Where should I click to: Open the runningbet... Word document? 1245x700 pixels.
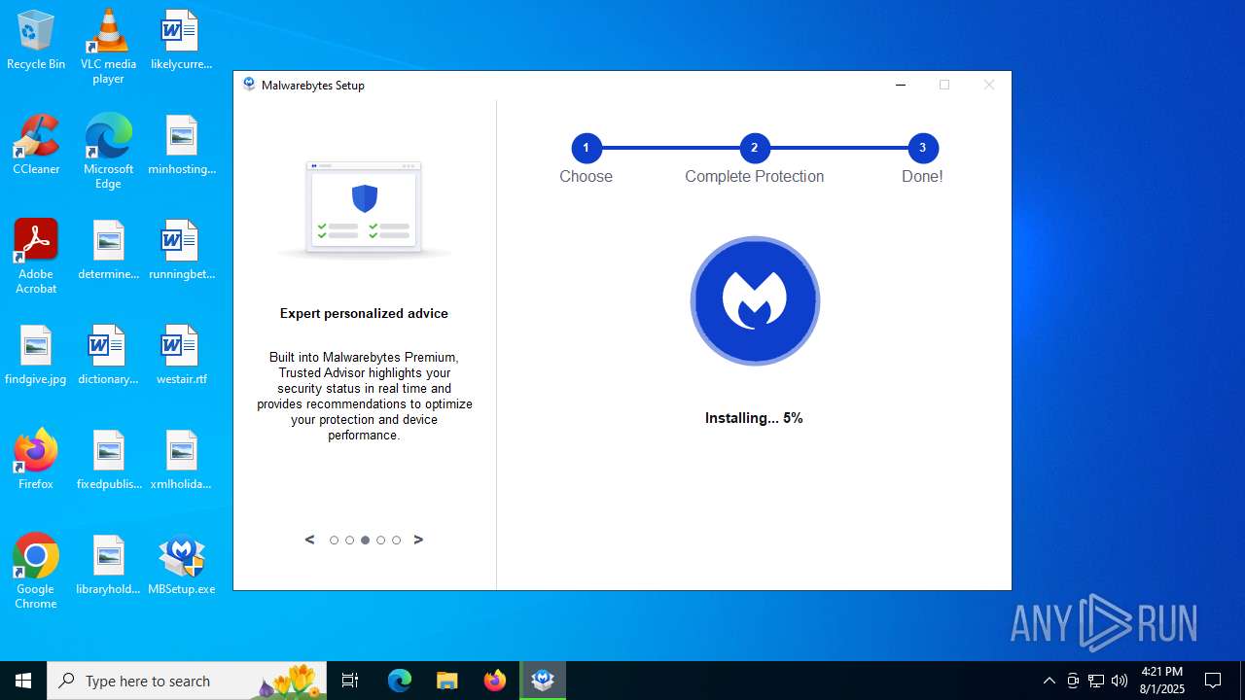click(x=181, y=250)
